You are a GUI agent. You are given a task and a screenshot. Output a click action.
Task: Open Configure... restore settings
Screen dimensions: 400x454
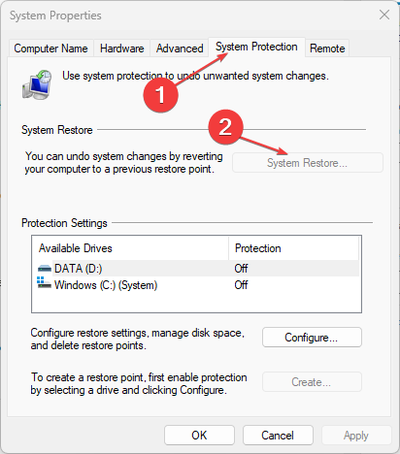pyautogui.click(x=312, y=338)
